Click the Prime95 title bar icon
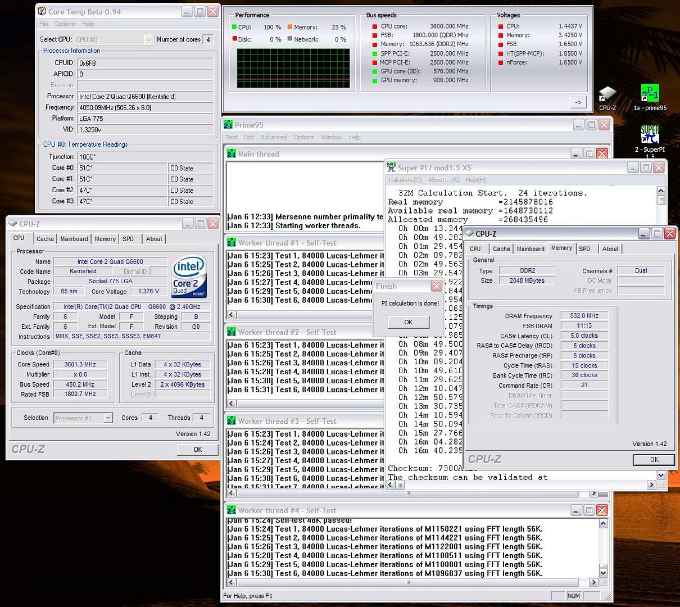Viewport: 680px width, 607px height. coord(229,125)
